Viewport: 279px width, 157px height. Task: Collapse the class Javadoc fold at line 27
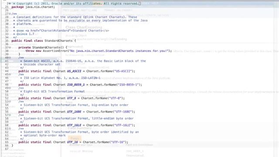10,14
